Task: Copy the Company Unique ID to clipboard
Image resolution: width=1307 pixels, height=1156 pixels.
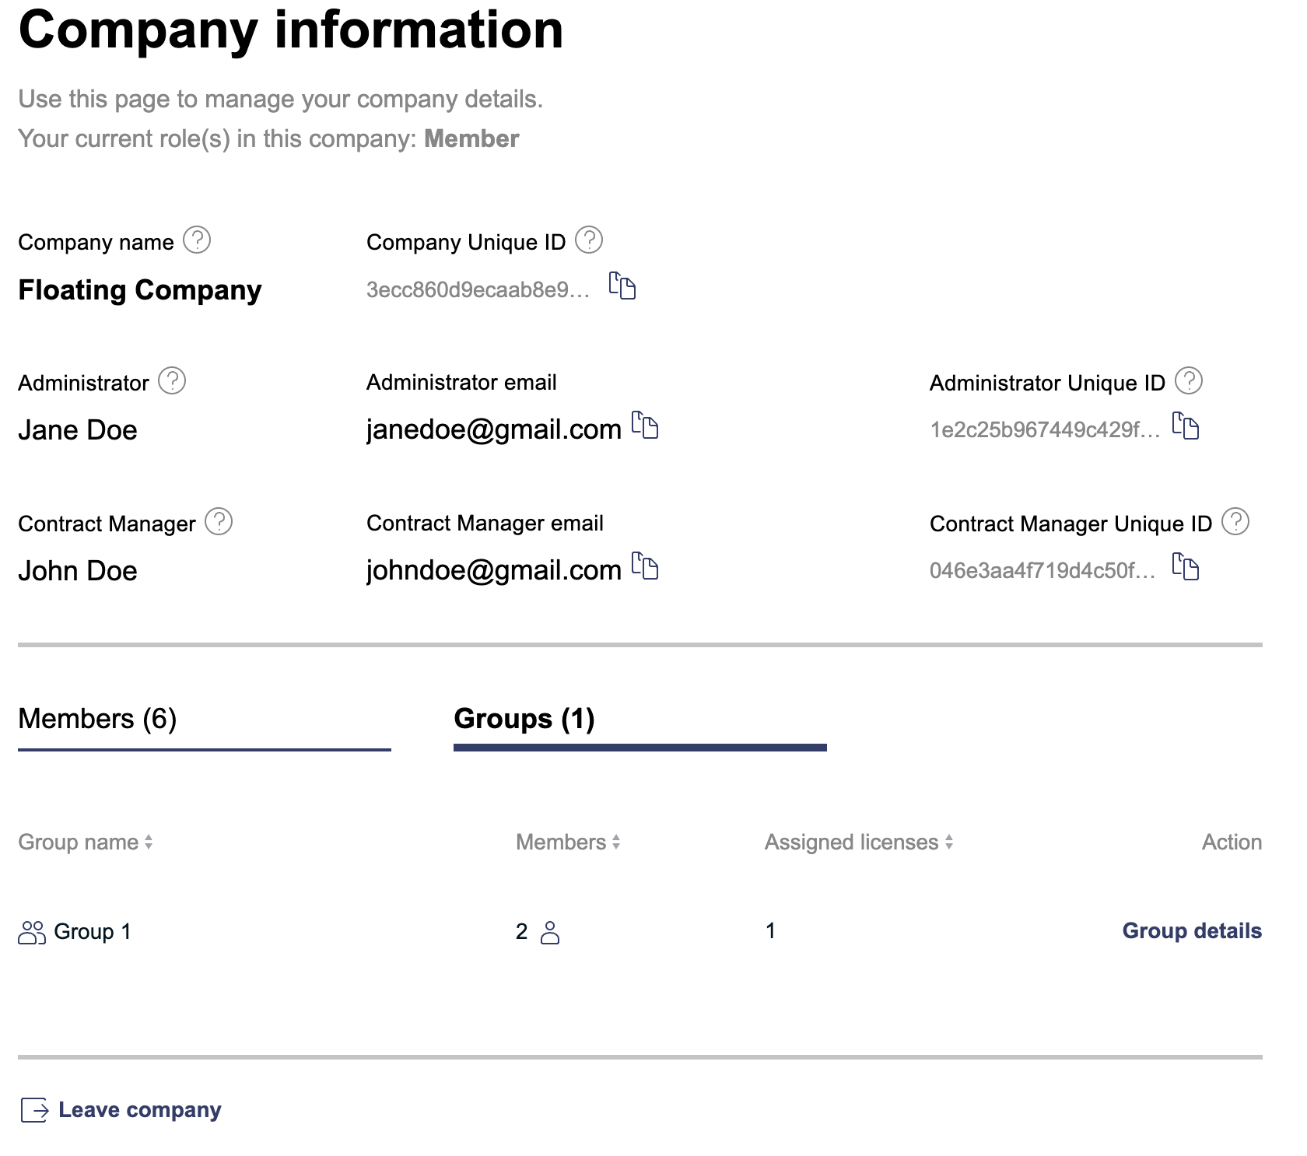Action: [623, 287]
